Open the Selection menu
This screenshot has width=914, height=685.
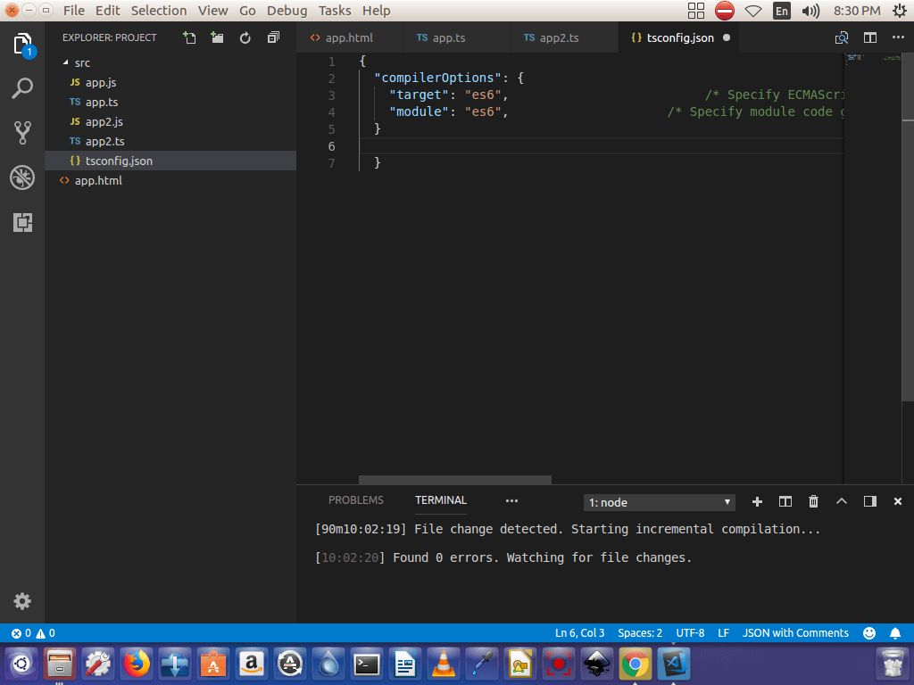click(159, 11)
